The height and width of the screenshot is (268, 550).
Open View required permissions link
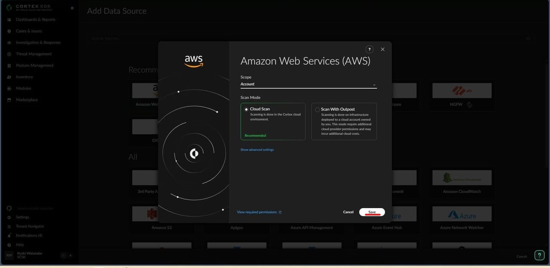pyautogui.click(x=257, y=212)
